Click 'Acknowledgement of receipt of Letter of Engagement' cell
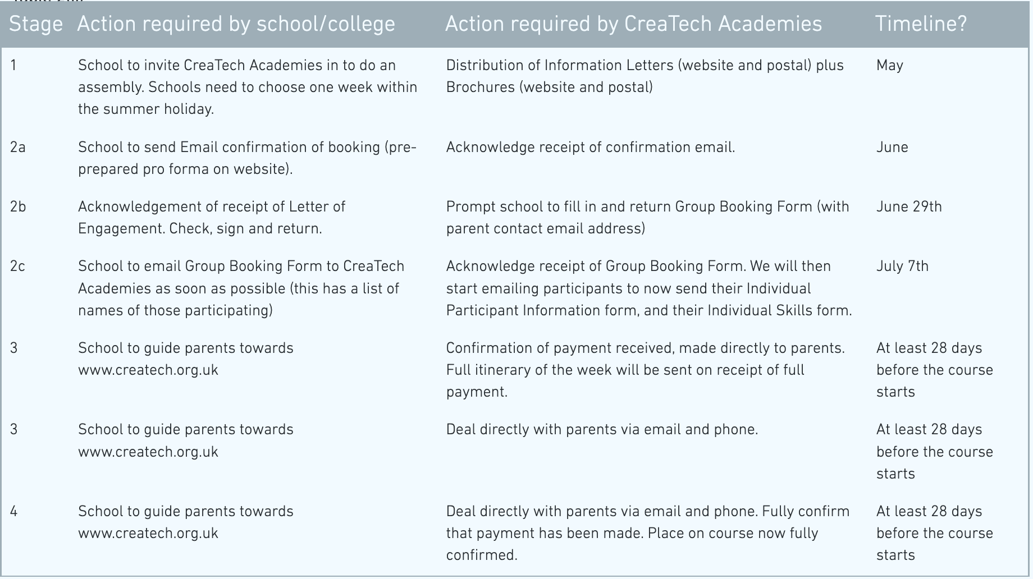 click(212, 218)
